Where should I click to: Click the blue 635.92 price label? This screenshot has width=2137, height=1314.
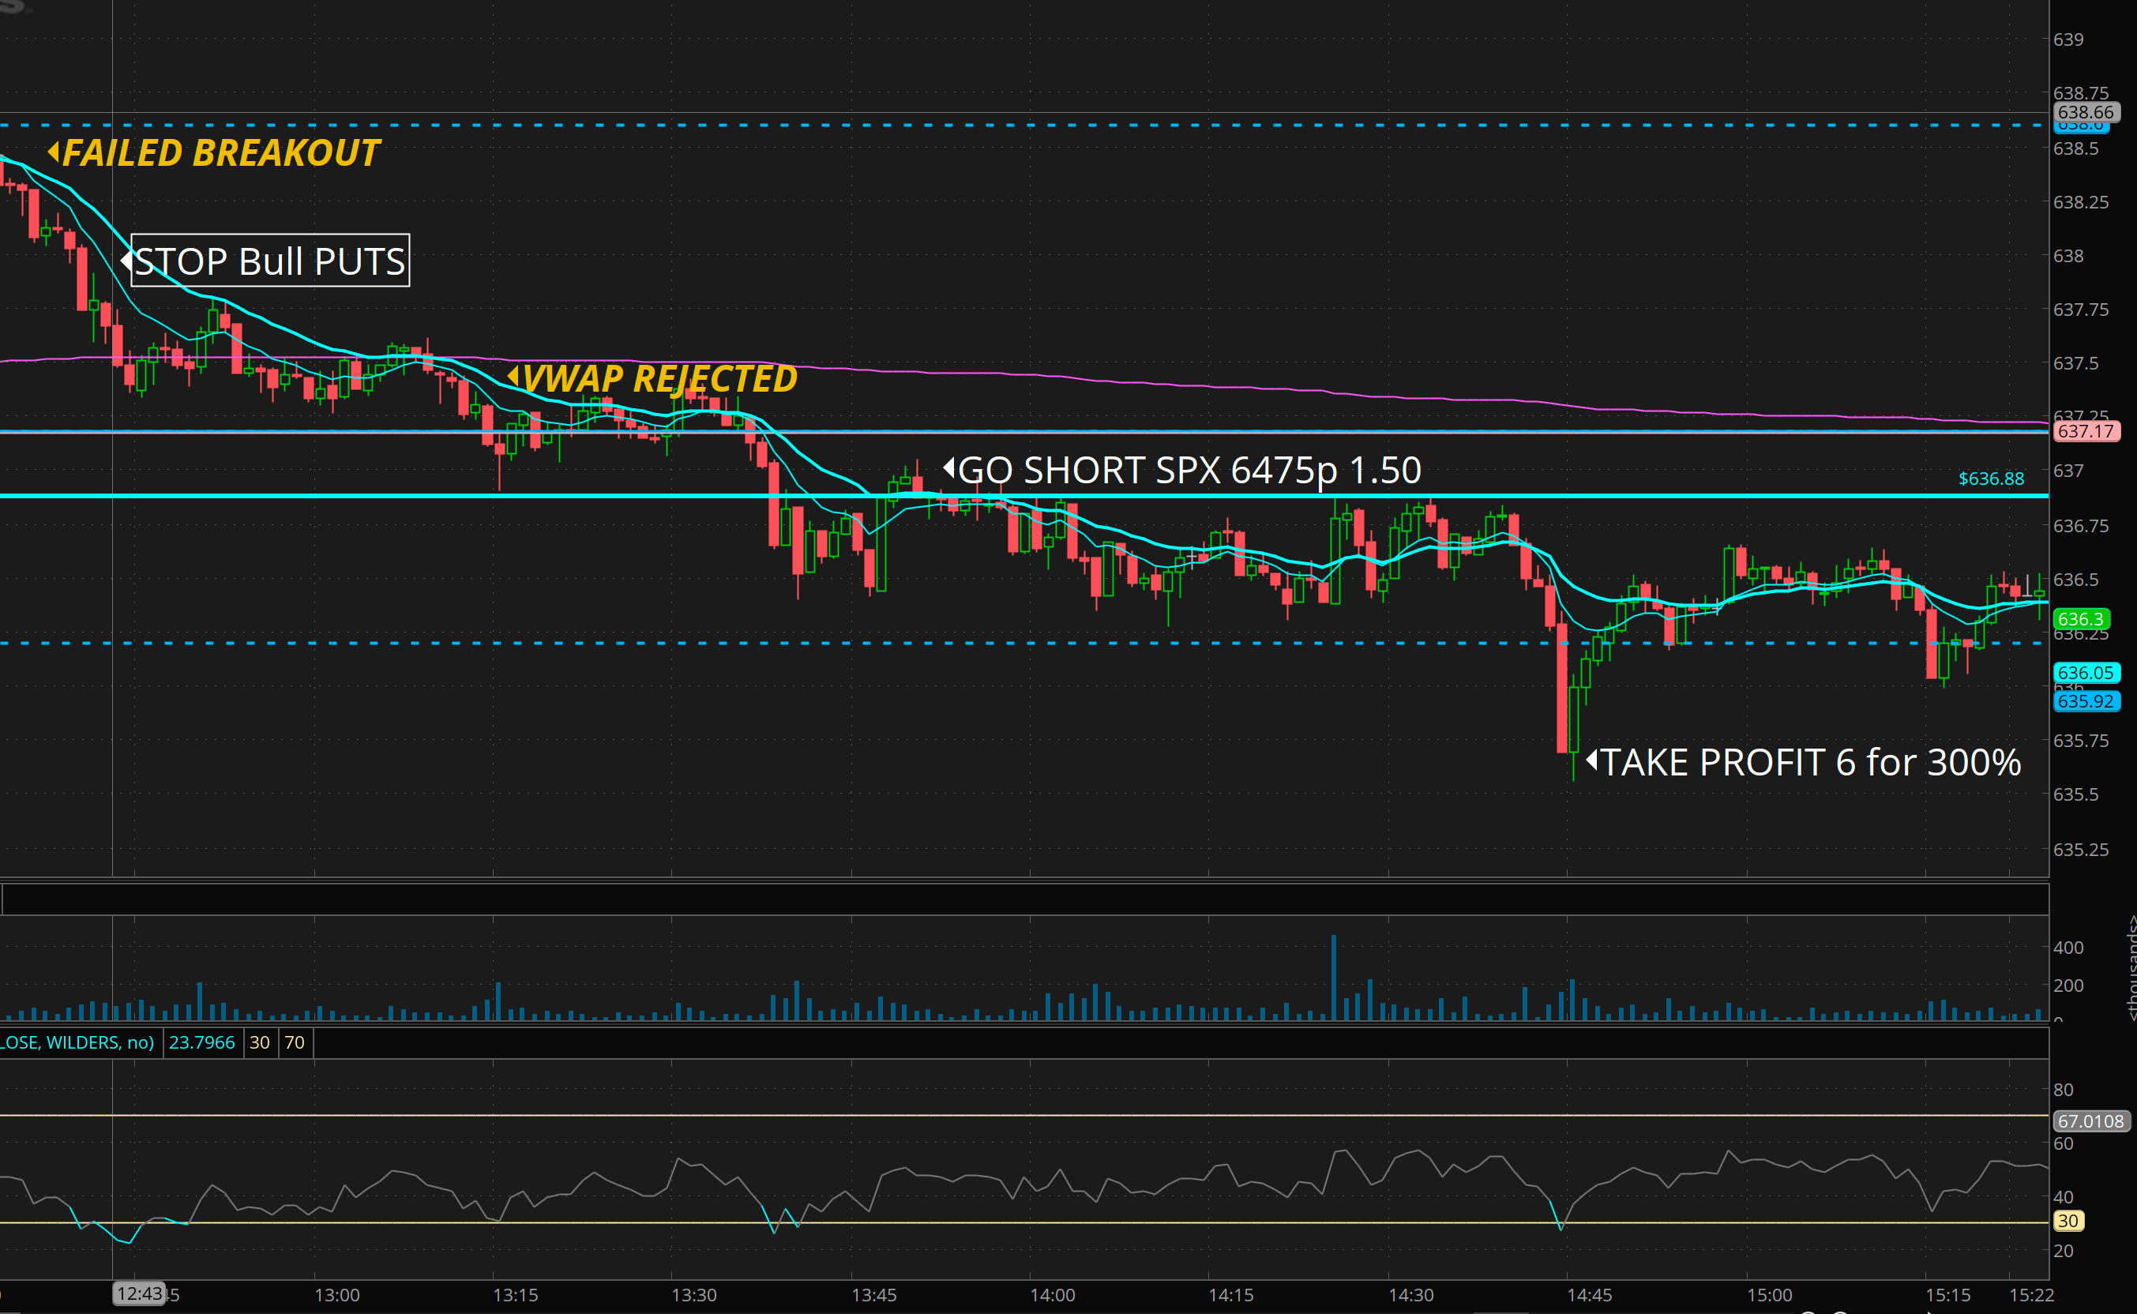(x=2085, y=701)
